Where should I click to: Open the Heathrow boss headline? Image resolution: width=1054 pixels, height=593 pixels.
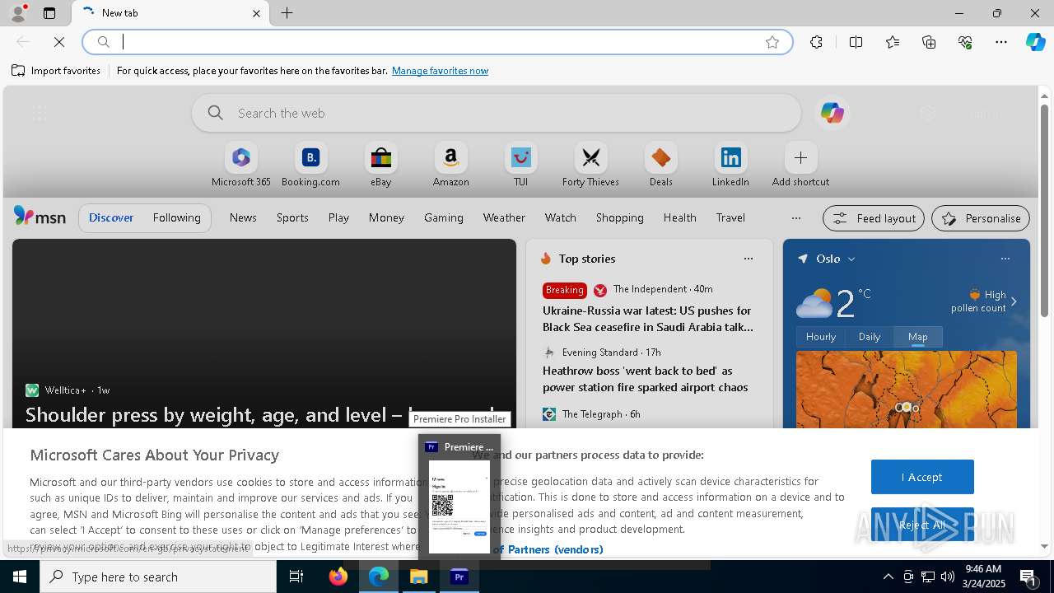tap(645, 379)
